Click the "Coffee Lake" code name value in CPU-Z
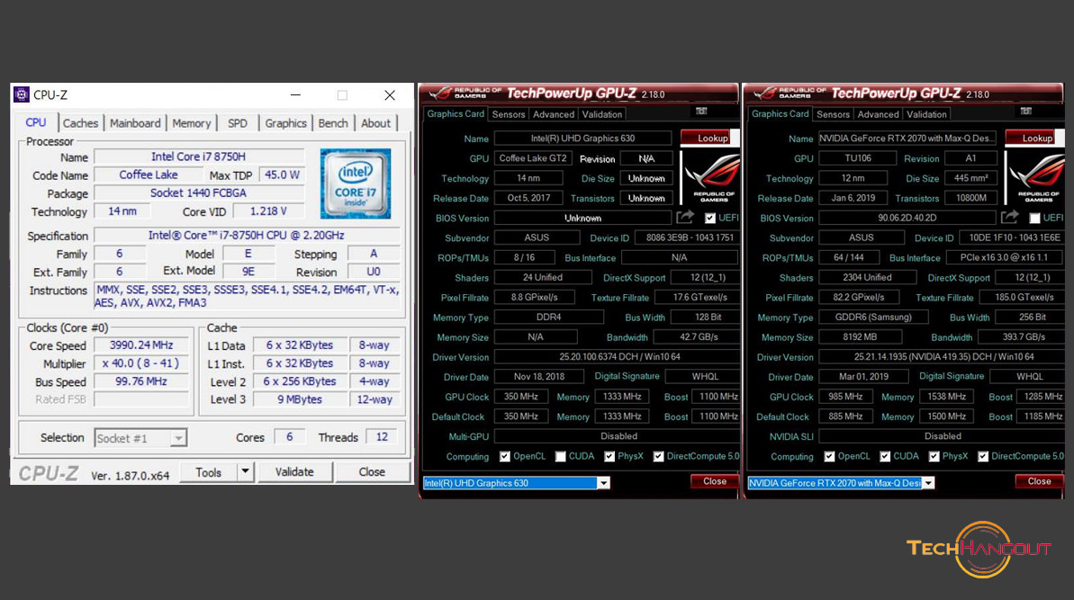 148,175
